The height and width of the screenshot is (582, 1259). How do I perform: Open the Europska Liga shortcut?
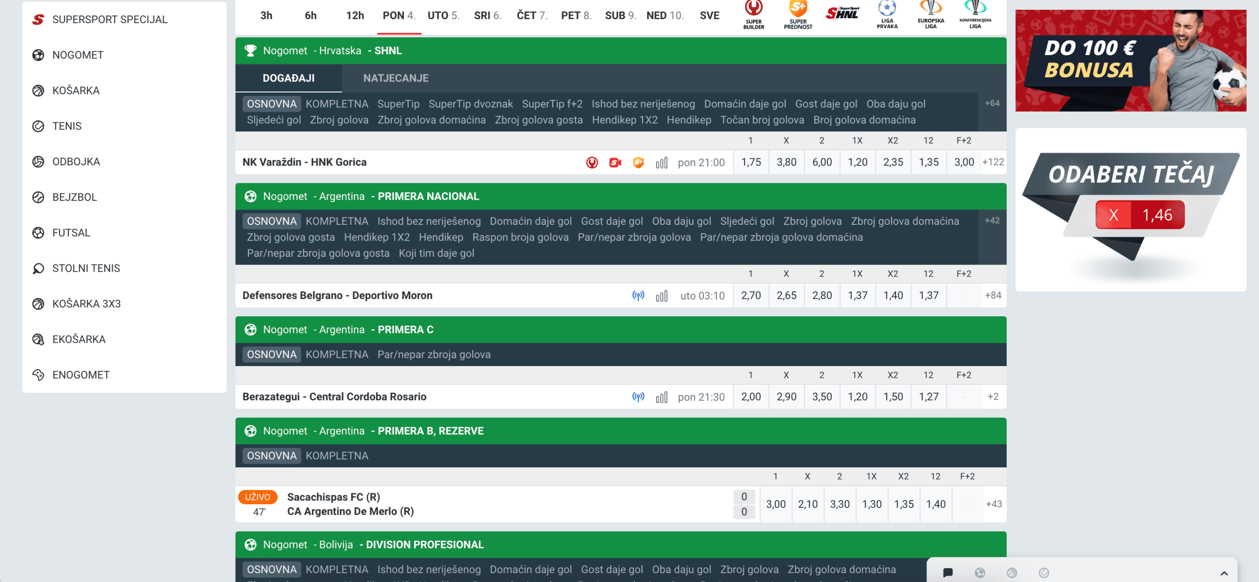point(930,15)
